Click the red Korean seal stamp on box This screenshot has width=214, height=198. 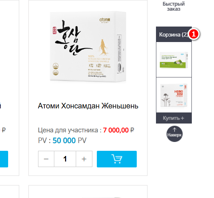54,30
